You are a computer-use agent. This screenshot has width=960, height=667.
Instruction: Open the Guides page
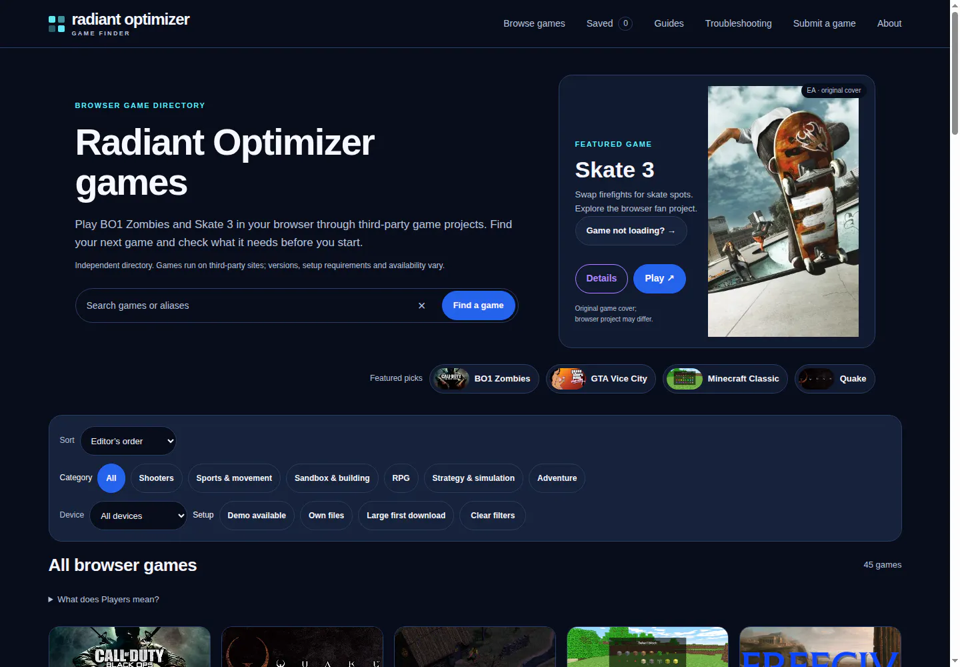[x=669, y=23]
